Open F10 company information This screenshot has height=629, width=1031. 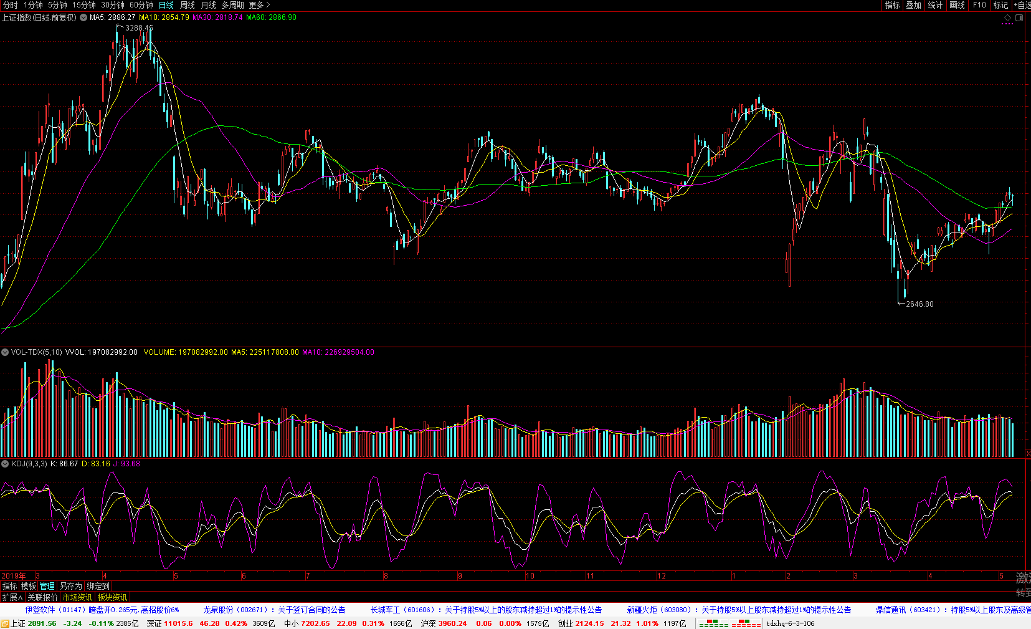pos(979,5)
